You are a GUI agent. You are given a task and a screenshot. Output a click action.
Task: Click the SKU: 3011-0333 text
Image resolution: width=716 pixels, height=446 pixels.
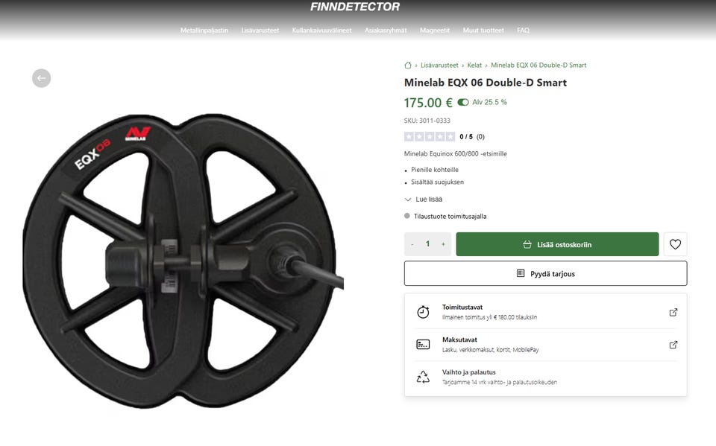(427, 121)
